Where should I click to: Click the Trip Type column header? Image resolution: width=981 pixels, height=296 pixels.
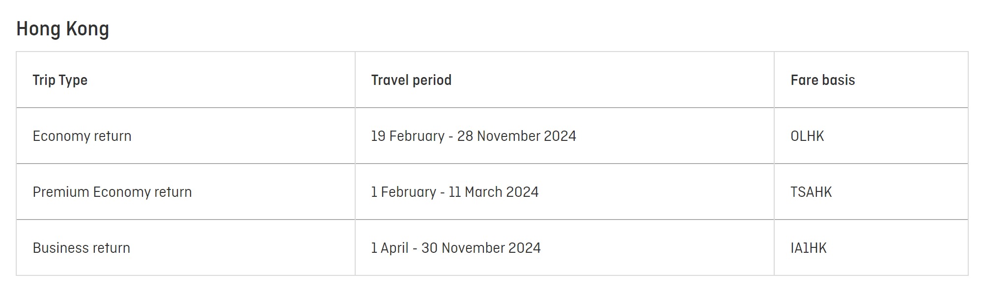(x=60, y=80)
